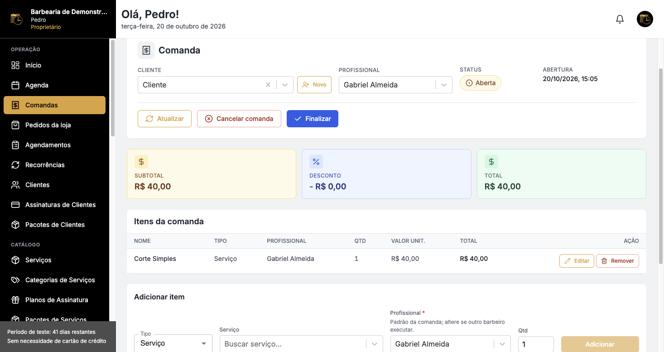Click the Pacotes de Clientes box icon

[15, 225]
